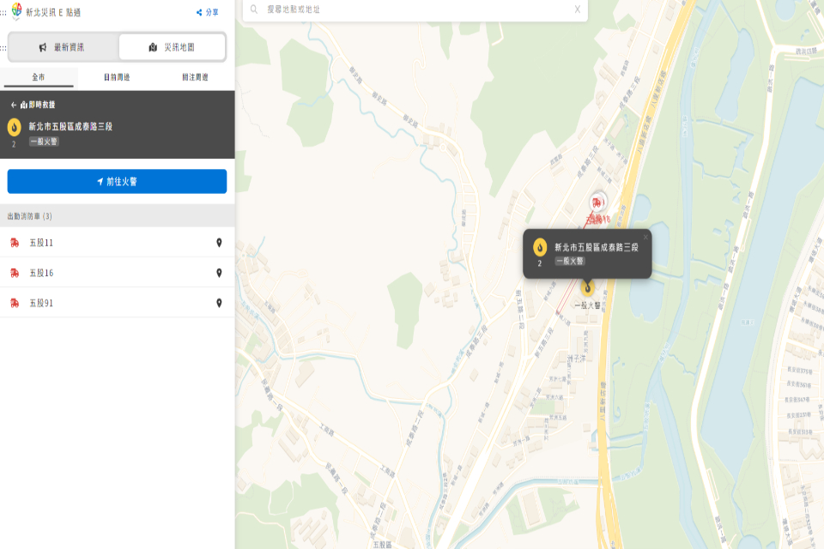Clear the search box with the X
824x549 pixels.
(578, 9)
